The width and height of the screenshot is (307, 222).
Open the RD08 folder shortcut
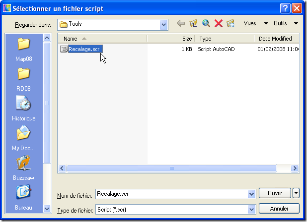tap(24, 79)
